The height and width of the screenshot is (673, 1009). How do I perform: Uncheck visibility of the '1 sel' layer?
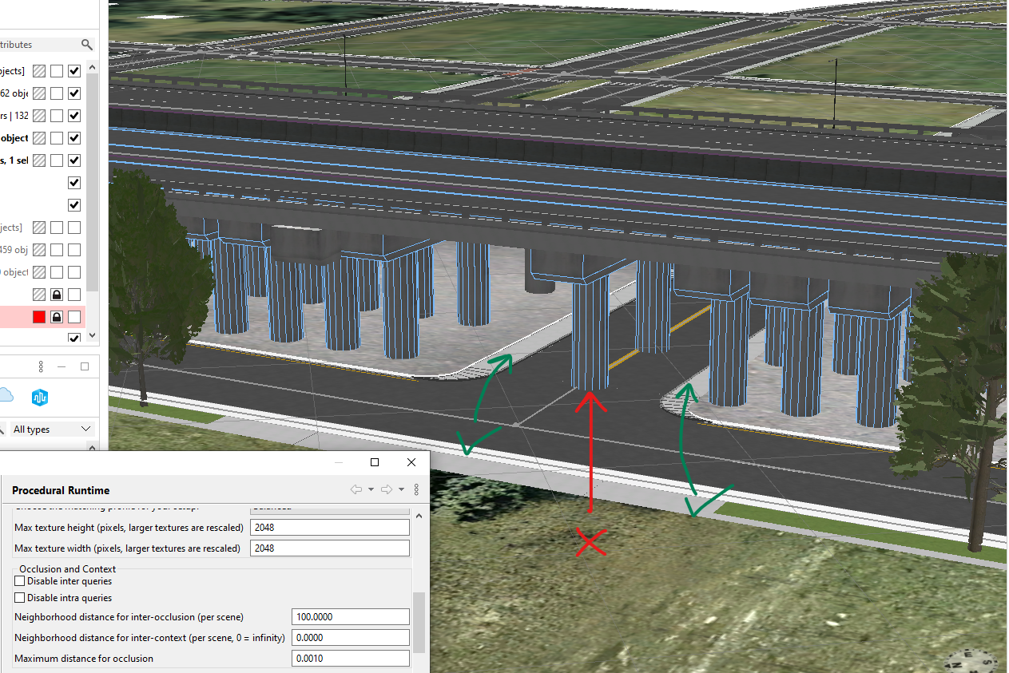click(x=73, y=160)
